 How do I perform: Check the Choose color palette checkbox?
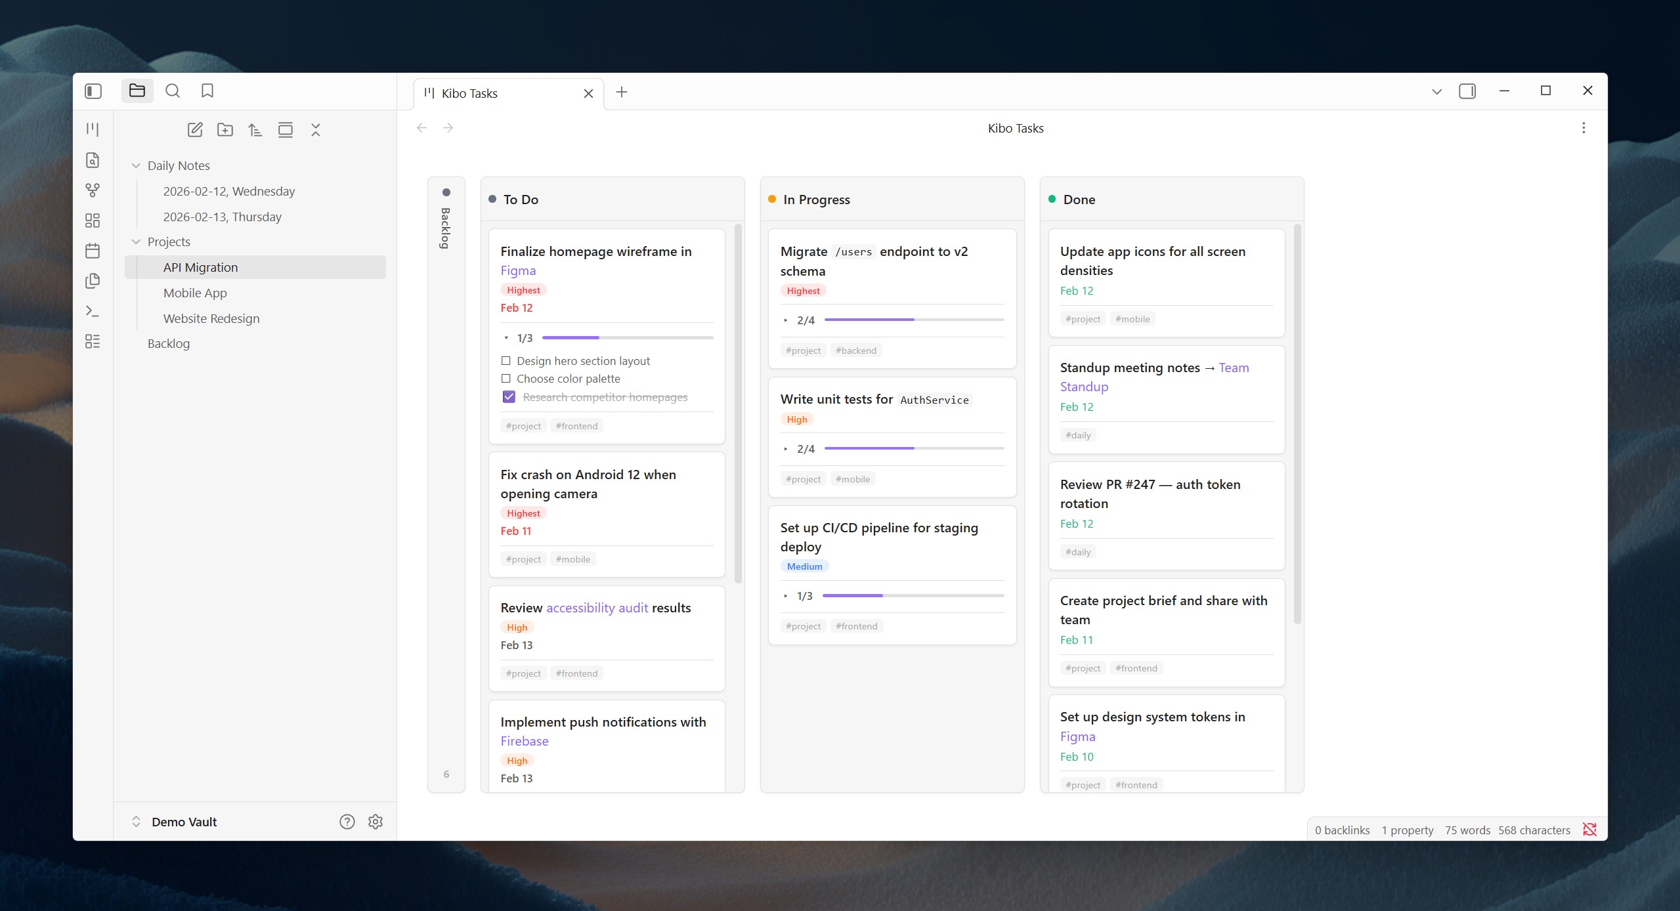click(506, 379)
